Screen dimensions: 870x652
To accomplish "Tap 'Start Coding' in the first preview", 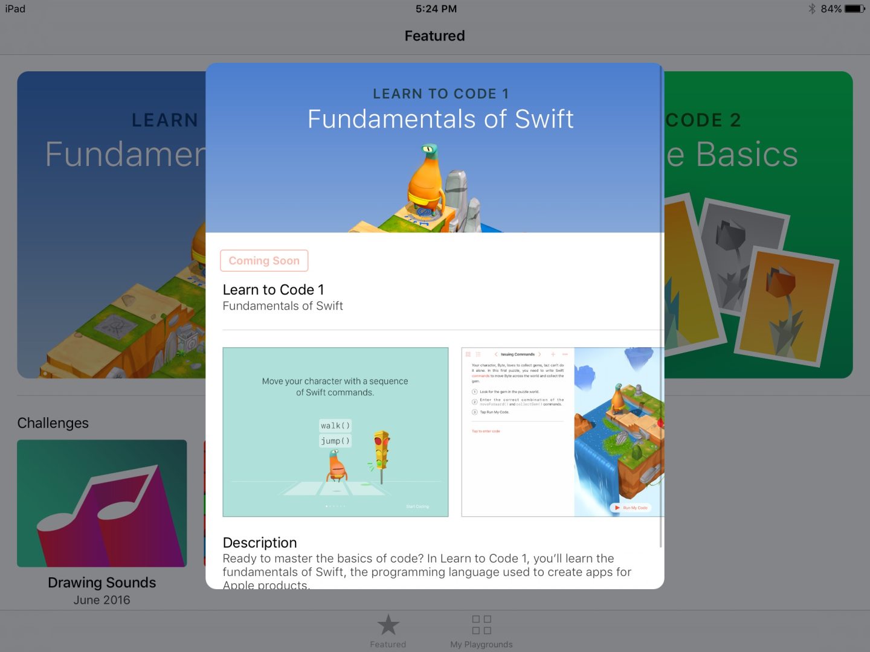I will (417, 506).
